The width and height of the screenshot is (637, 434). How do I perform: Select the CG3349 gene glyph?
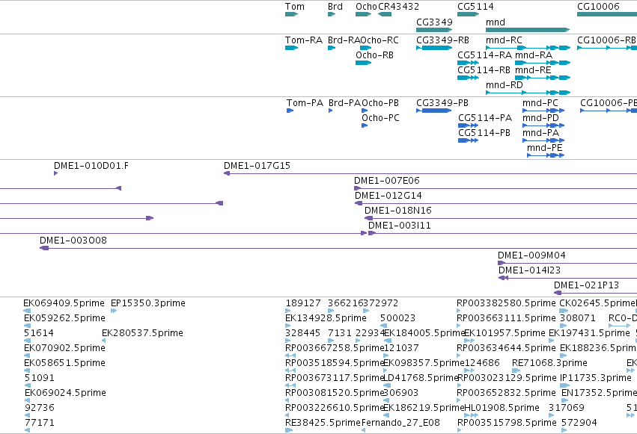point(434,30)
